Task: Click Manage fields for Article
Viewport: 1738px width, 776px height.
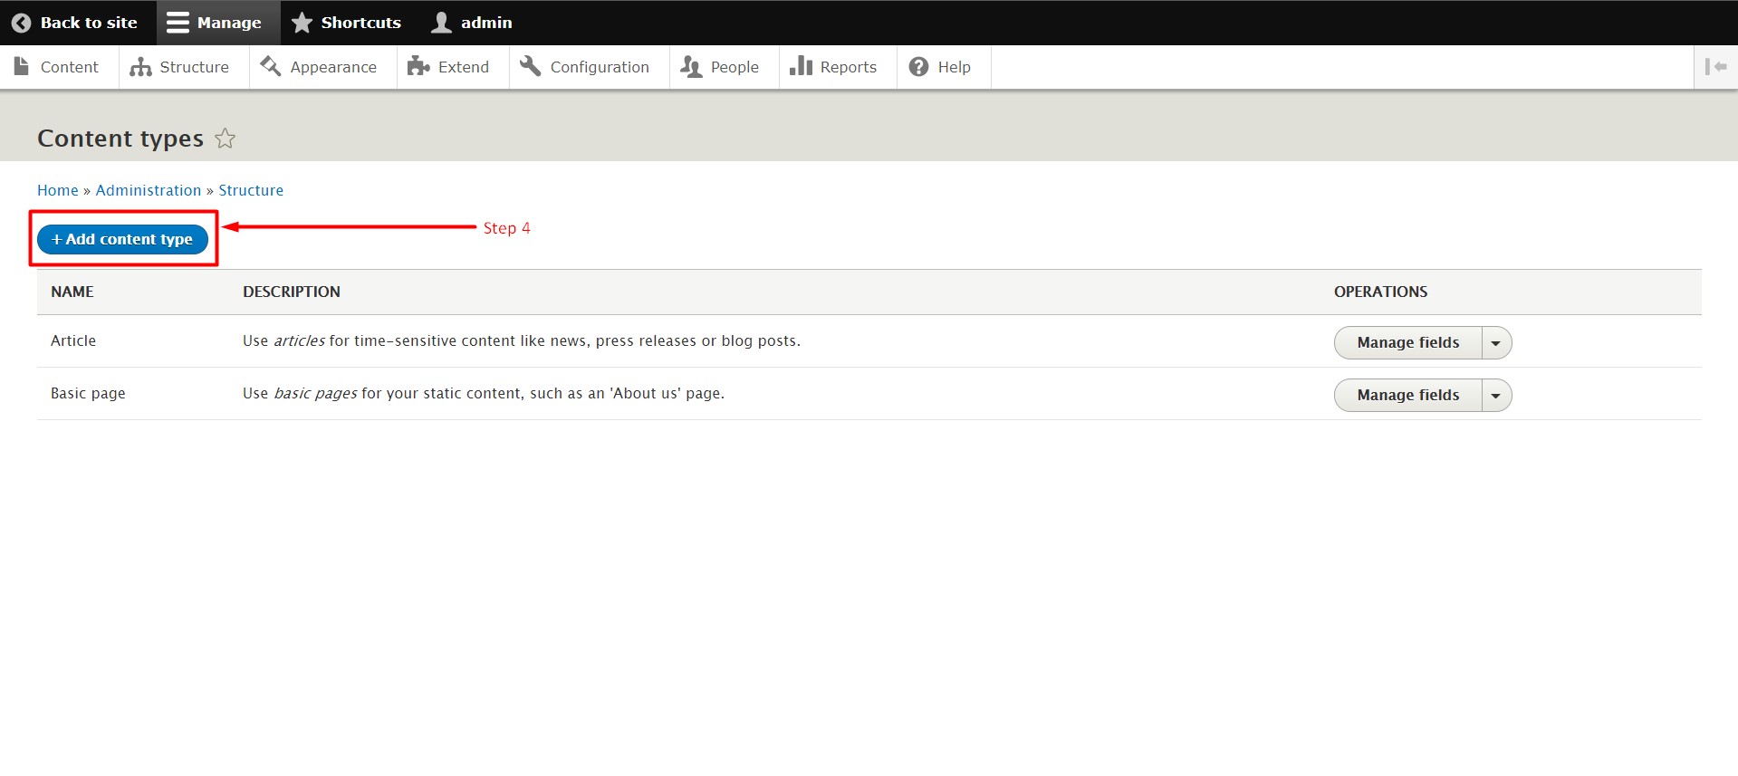Action: click(x=1408, y=343)
